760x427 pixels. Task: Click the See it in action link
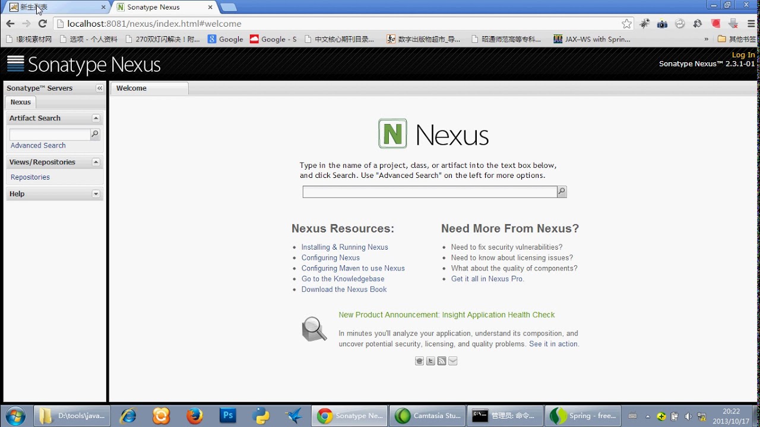[553, 344]
